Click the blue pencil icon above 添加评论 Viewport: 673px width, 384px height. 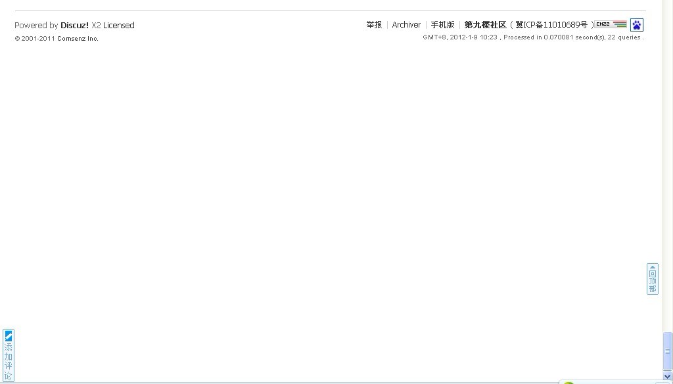[8, 335]
